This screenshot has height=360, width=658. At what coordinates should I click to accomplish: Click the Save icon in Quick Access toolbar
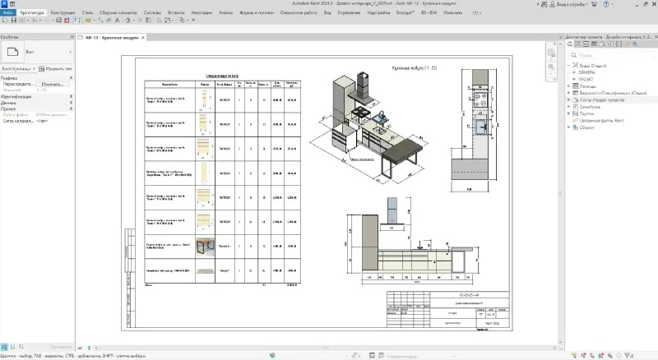pyautogui.click(x=13, y=21)
